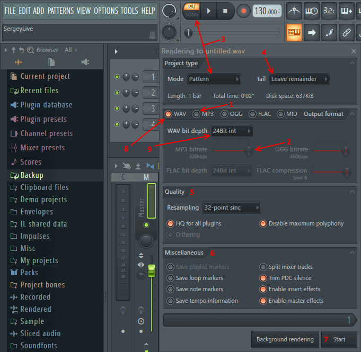Viewport: 361px width, 352px height.
Task: Enable the MP3 output format
Action: 197,114
